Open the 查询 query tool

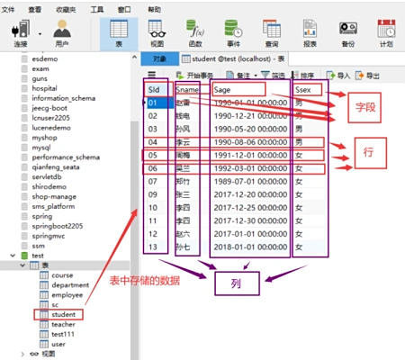tap(272, 33)
